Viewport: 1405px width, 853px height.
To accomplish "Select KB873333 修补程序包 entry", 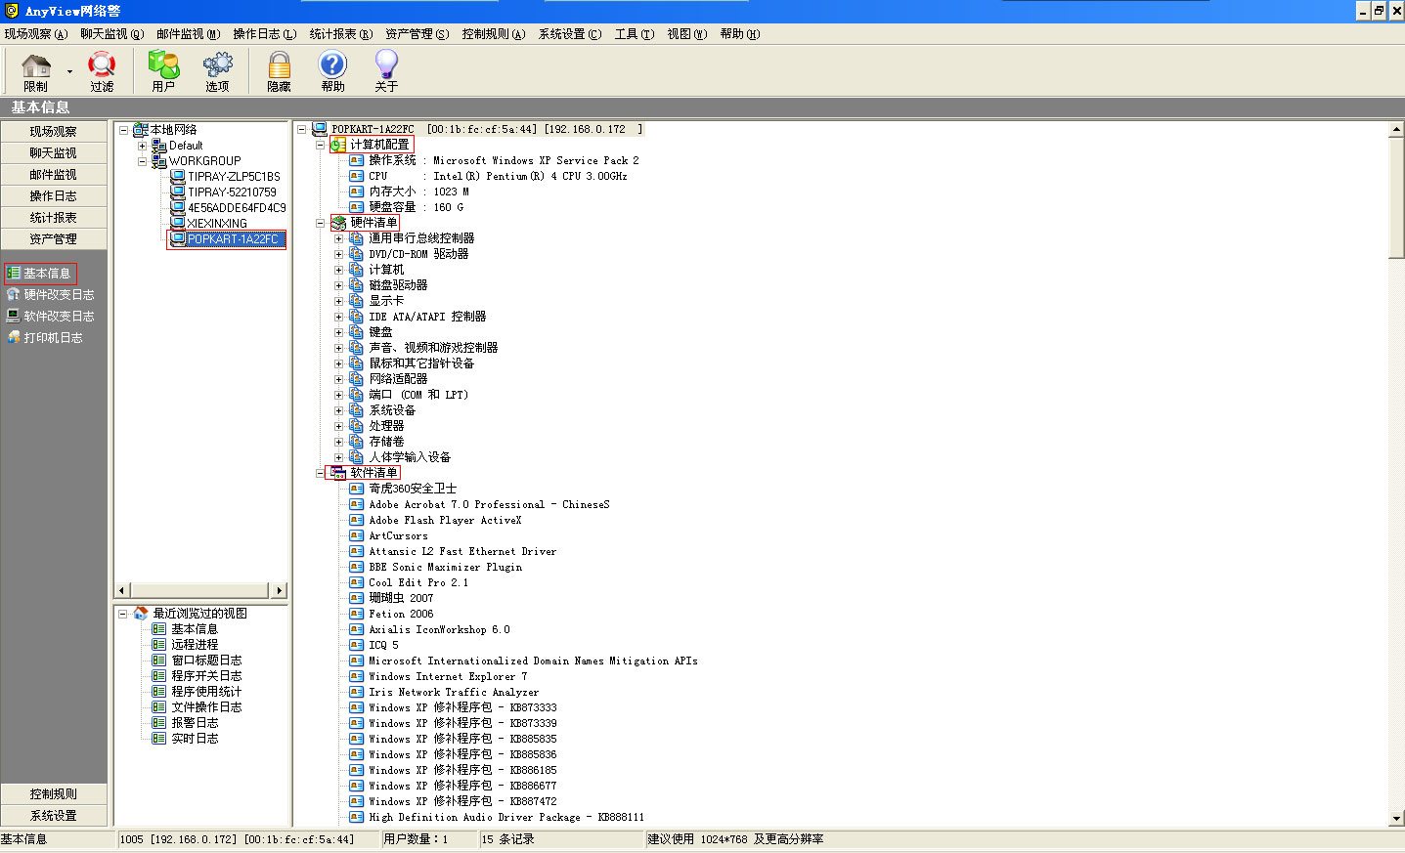I will click(462, 707).
